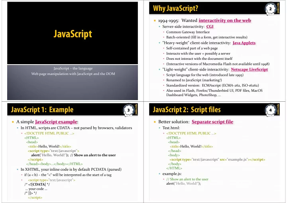This screenshot has height=203, width=287.
Task: Follow the Java Applets link
Action: coord(244,43)
